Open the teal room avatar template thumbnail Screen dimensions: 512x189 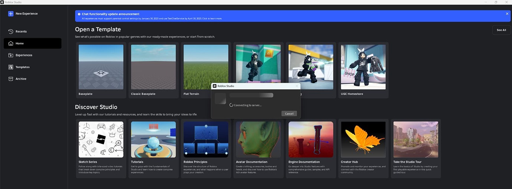click(258, 64)
